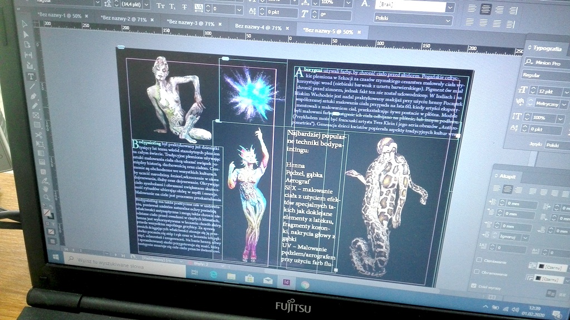
Task: Select the Rectangle Frame tool
Action: tap(36, 116)
